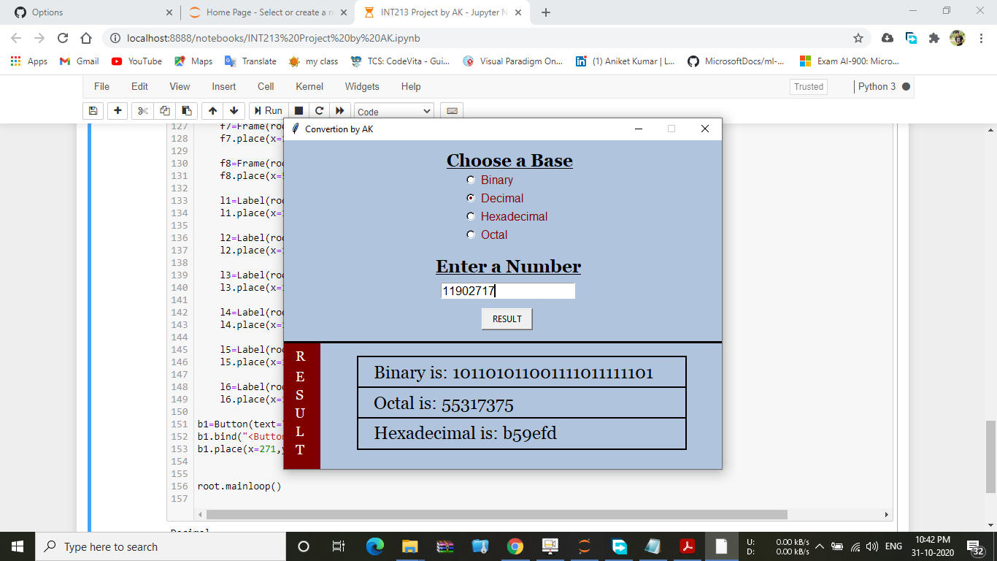Switch to the Home Page browser tab
Viewport: 997px width, 561px height.
click(x=267, y=12)
